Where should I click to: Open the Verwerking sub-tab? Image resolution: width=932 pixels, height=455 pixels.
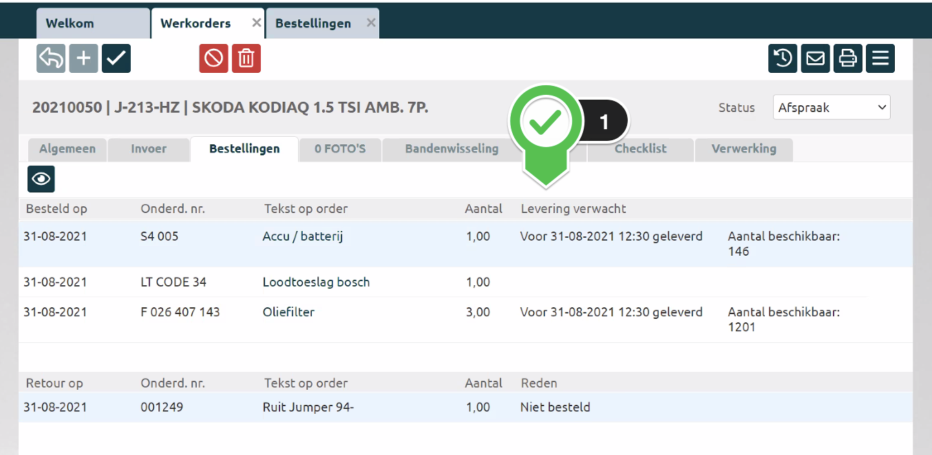point(743,149)
